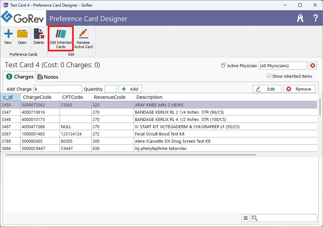Click c_id 3348 cell

coord(11,119)
